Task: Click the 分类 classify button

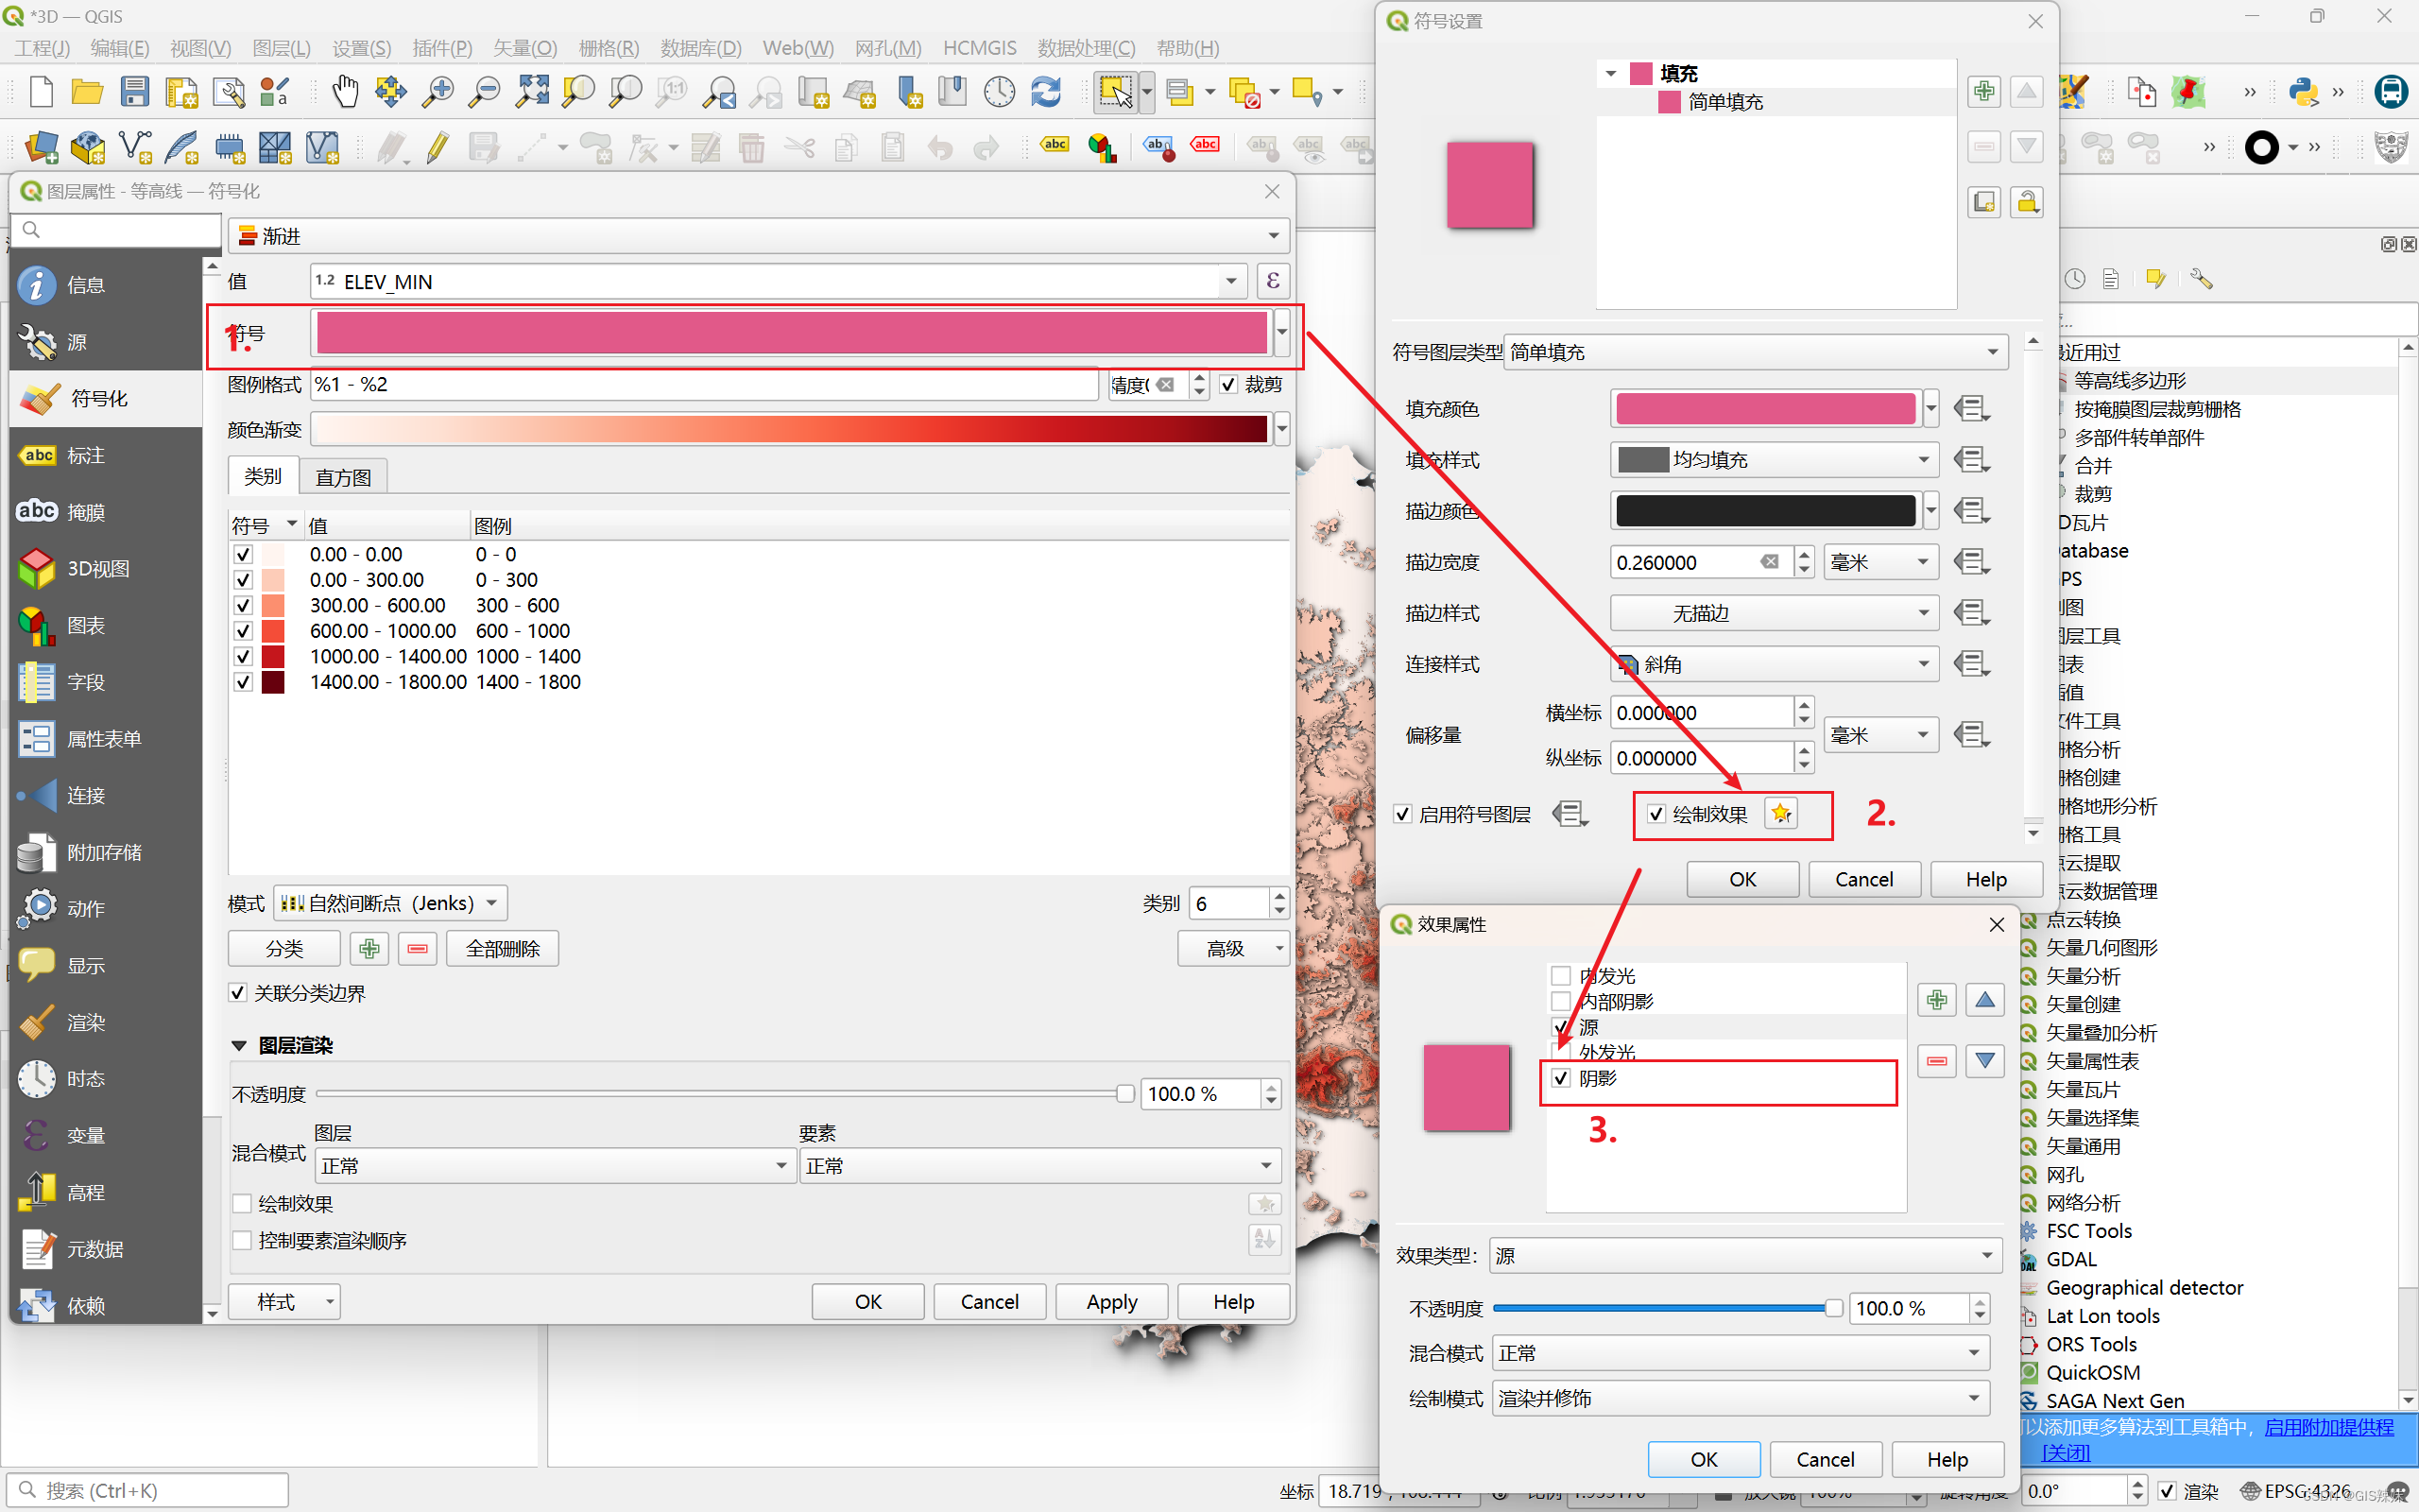Action: 283,948
